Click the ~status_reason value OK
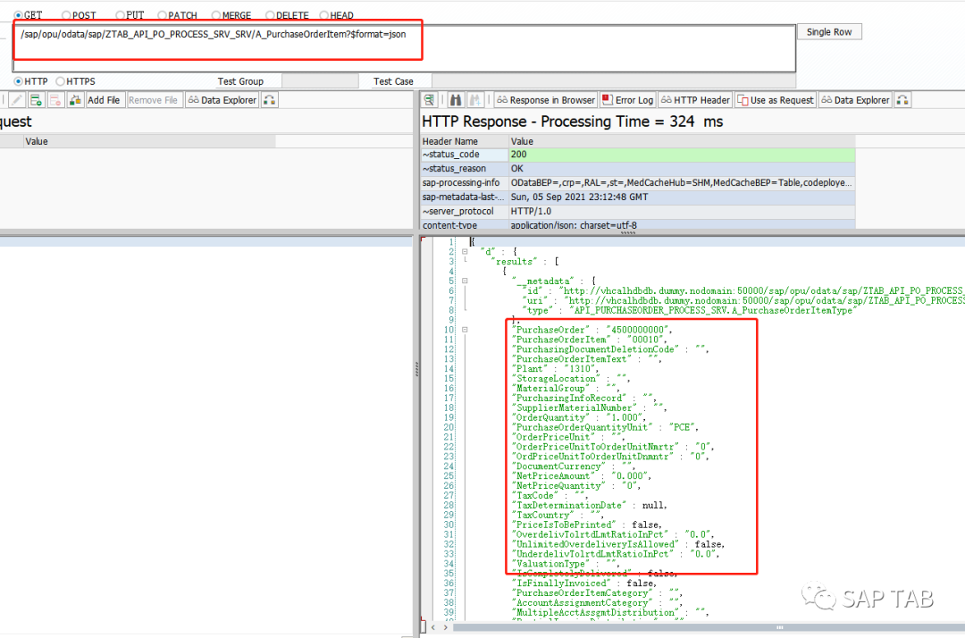The width and height of the screenshot is (965, 638). pos(682,169)
